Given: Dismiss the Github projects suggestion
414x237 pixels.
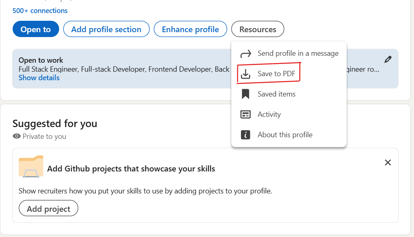Looking at the screenshot, I should tap(387, 162).
